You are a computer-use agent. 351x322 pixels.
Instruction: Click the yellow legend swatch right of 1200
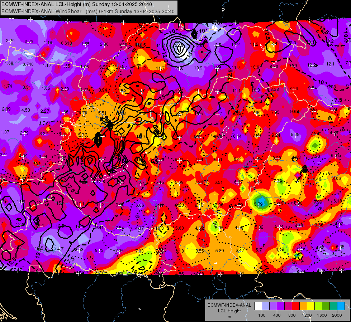click(x=311, y=306)
